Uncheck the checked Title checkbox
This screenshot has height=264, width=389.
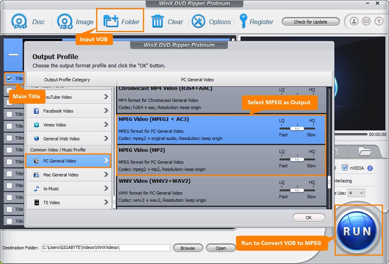tap(9, 79)
